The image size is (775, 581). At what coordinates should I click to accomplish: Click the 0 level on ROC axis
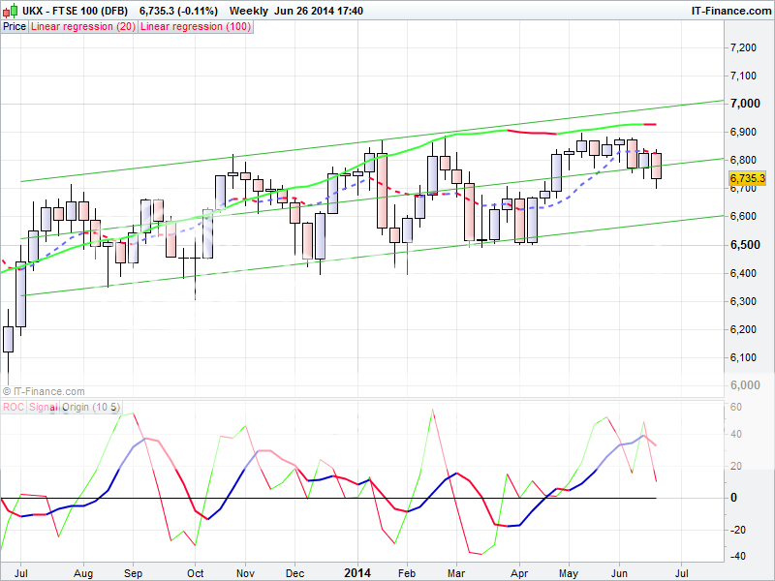(x=733, y=498)
